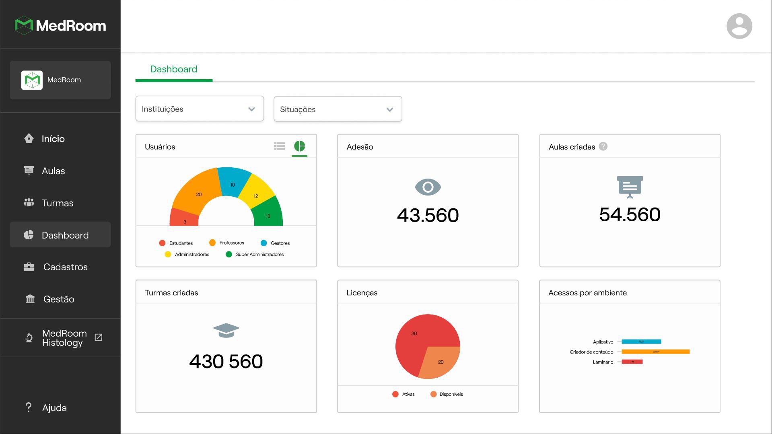
Task: Click the Adesão eye icon
Action: coord(428,187)
